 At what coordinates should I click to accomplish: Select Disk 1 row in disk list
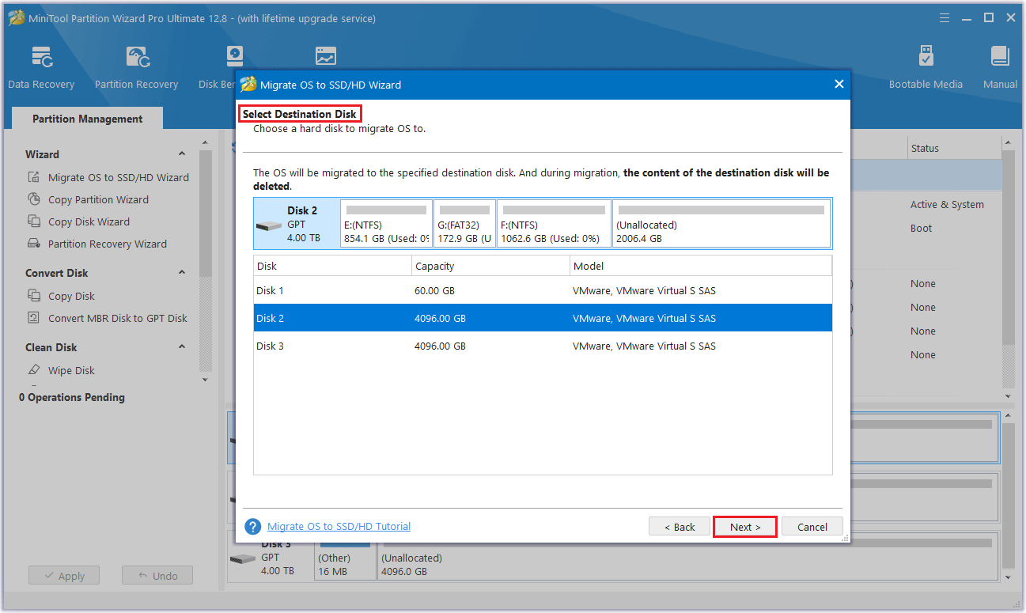[543, 290]
